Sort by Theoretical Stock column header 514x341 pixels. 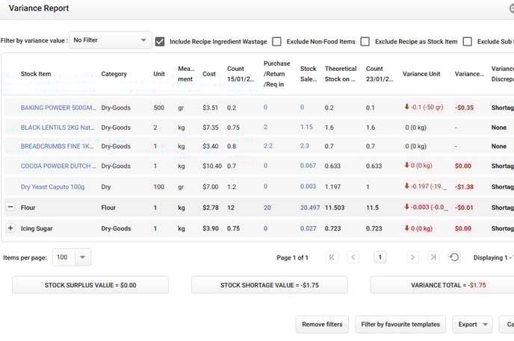pos(341,74)
